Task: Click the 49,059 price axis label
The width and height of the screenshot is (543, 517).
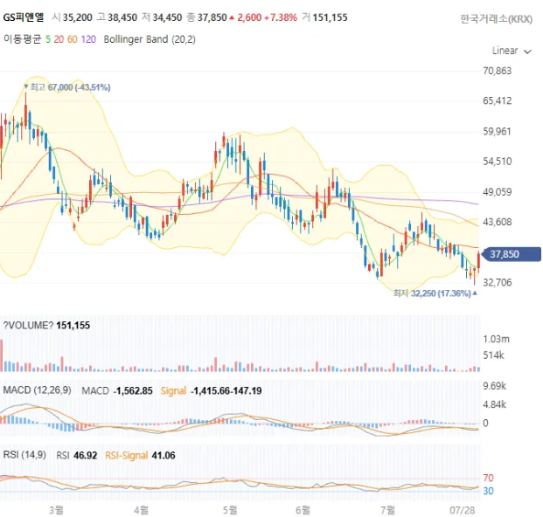Action: point(497,192)
